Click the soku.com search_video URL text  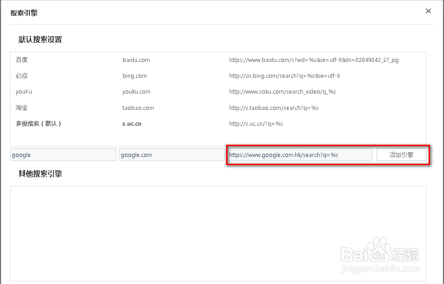tap(282, 92)
